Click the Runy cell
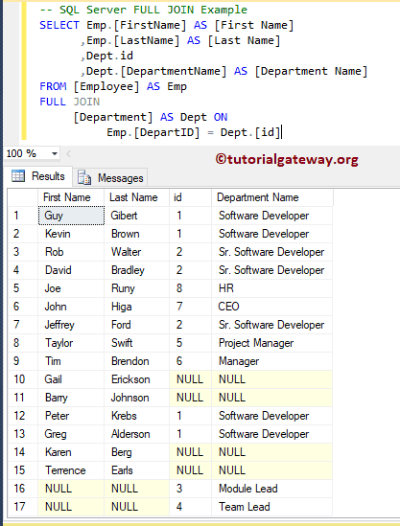 point(137,288)
